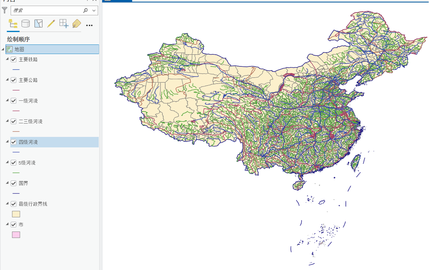Select List By Labeling tag icon
Viewport: 429px width, 270px height.
(77, 24)
